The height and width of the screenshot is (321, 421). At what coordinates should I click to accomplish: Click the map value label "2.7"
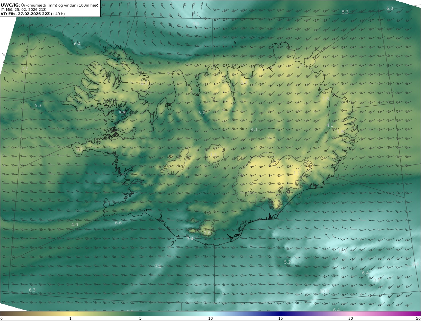click(25, 69)
